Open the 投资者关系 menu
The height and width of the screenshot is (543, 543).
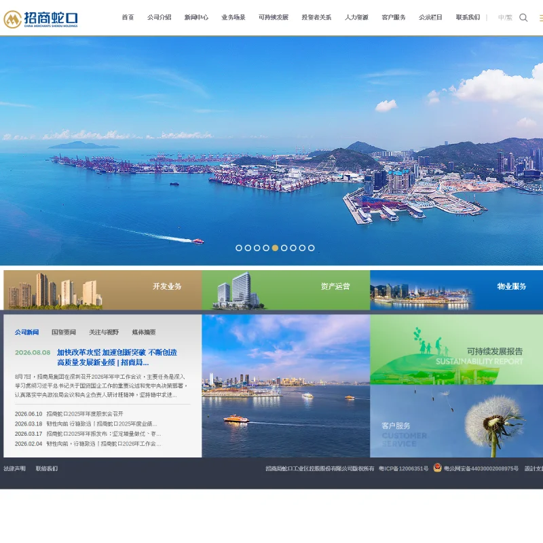(316, 18)
